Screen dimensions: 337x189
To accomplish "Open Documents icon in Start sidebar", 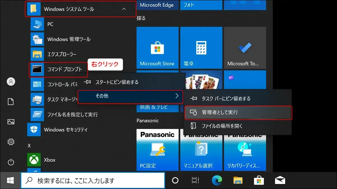I will coord(11,102).
